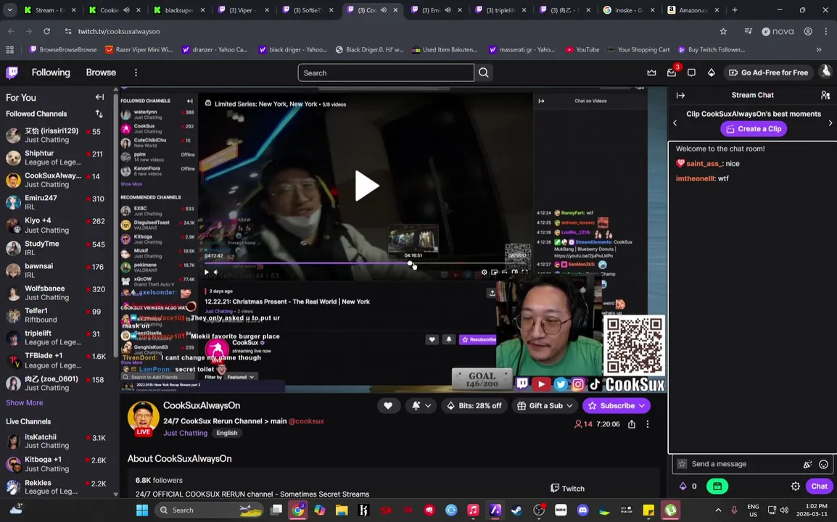This screenshot has width=837, height=522.
Task: Toggle follow with the heart button
Action: [388, 406]
